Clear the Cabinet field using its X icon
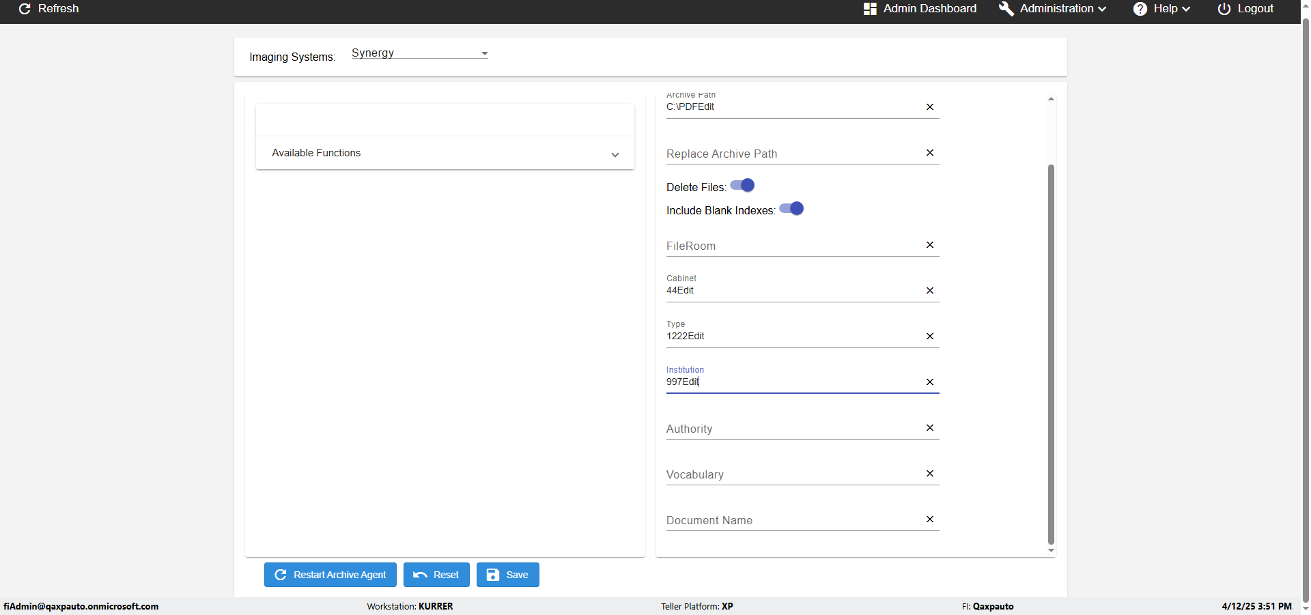This screenshot has height=615, width=1311. tap(929, 291)
